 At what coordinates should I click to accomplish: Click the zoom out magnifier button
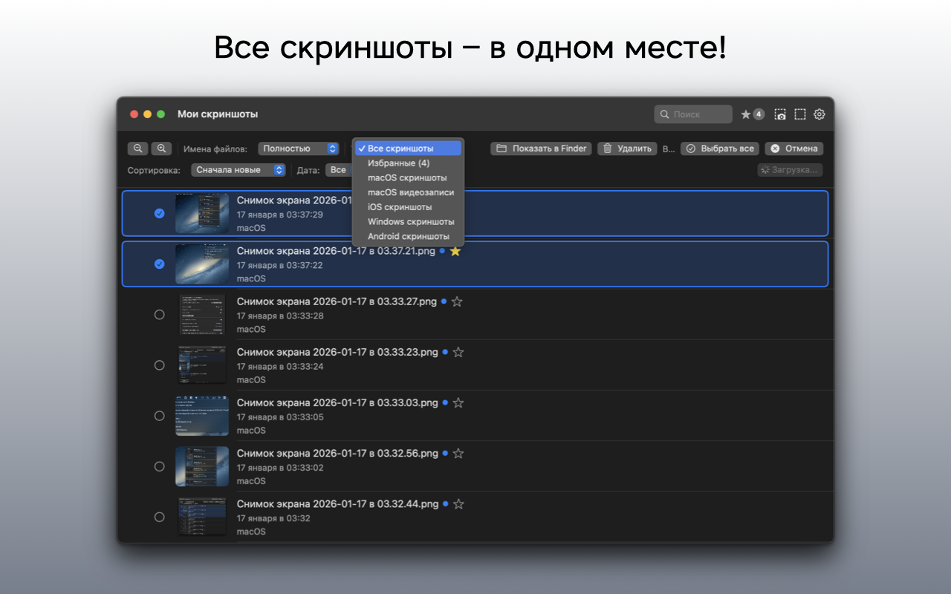tap(137, 148)
